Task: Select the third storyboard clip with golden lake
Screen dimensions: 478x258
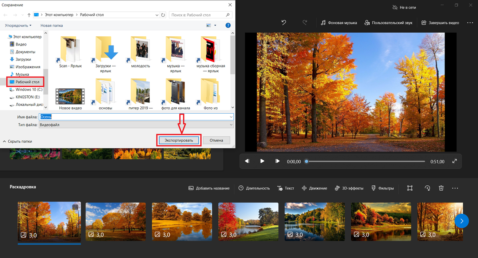Action: 182,221
